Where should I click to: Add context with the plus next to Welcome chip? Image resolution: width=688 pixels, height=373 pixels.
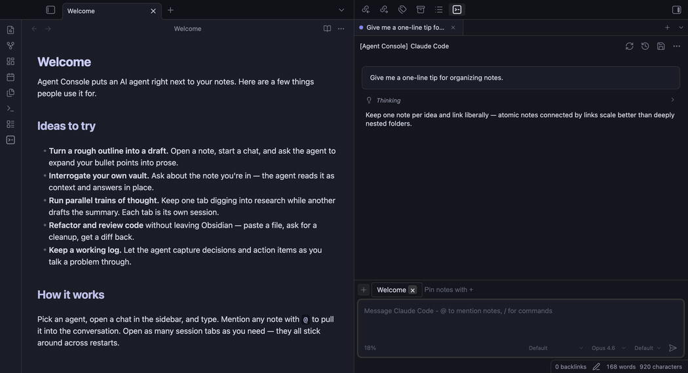363,290
